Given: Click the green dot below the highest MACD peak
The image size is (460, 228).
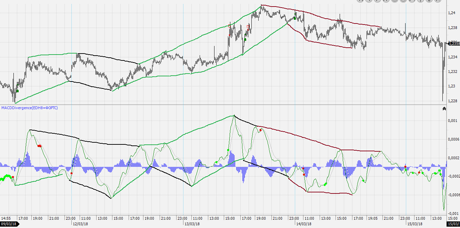Looking at the screenshot, I should click(x=228, y=150).
